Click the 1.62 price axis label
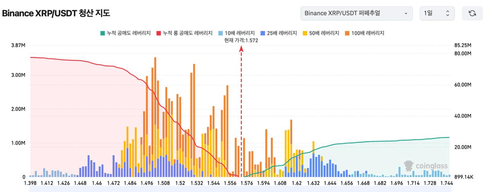The height and width of the screenshot is (192, 487). (x=296, y=183)
